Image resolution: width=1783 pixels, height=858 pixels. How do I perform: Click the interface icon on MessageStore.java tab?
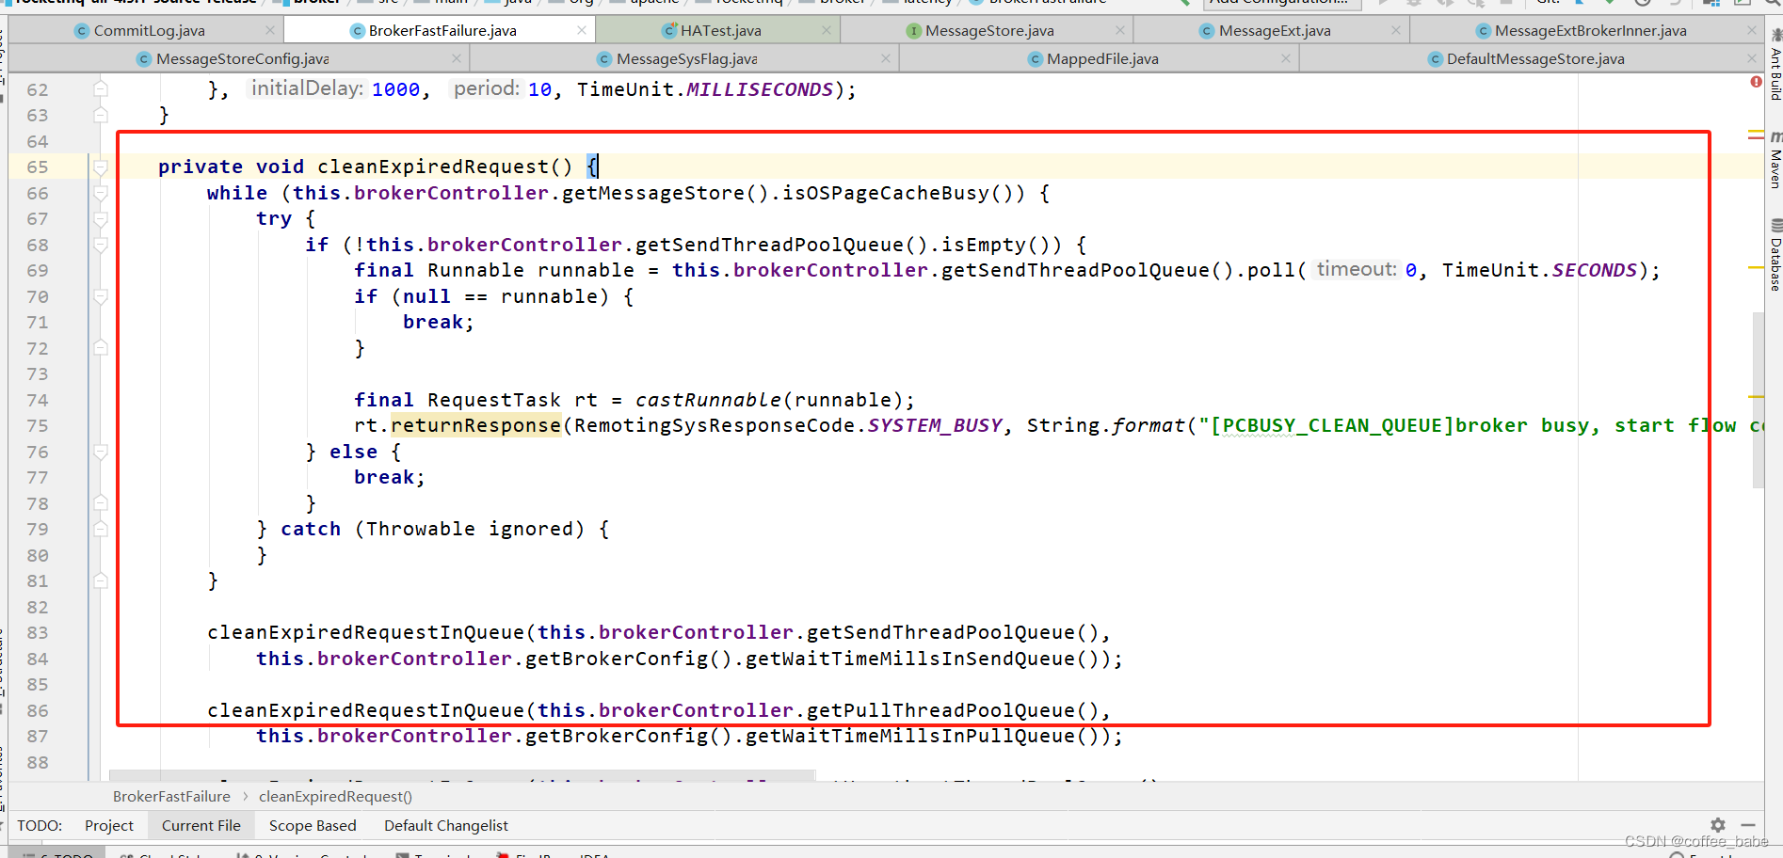(913, 31)
